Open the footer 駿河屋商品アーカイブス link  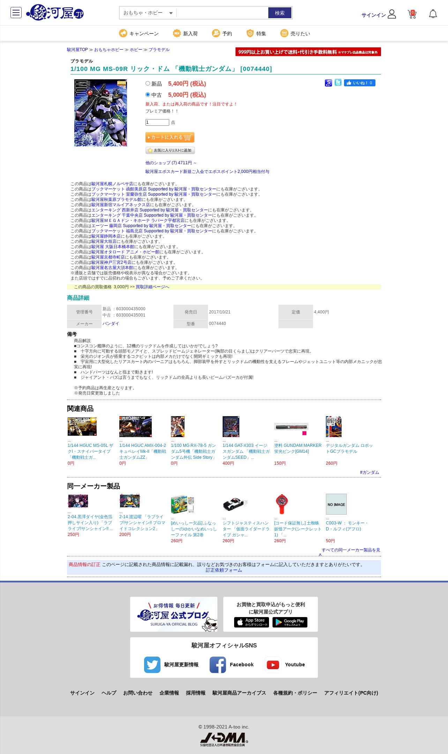click(x=239, y=693)
